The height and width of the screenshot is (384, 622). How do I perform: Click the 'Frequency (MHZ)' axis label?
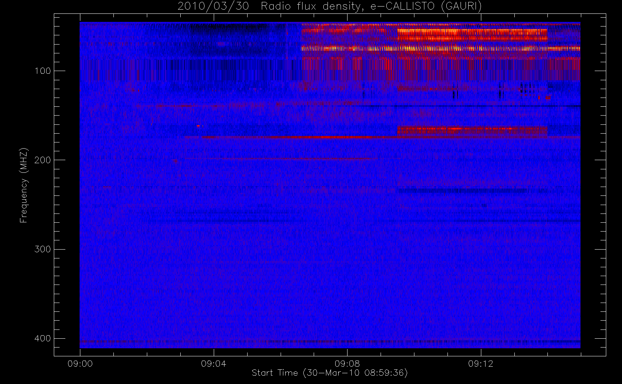click(x=24, y=185)
